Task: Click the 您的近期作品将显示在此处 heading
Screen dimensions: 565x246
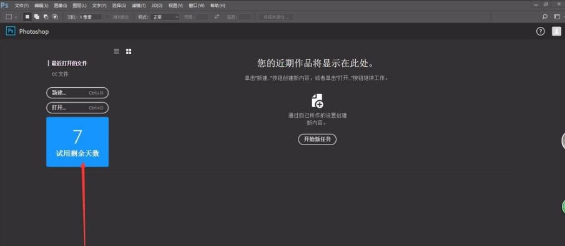Action: pyautogui.click(x=315, y=64)
